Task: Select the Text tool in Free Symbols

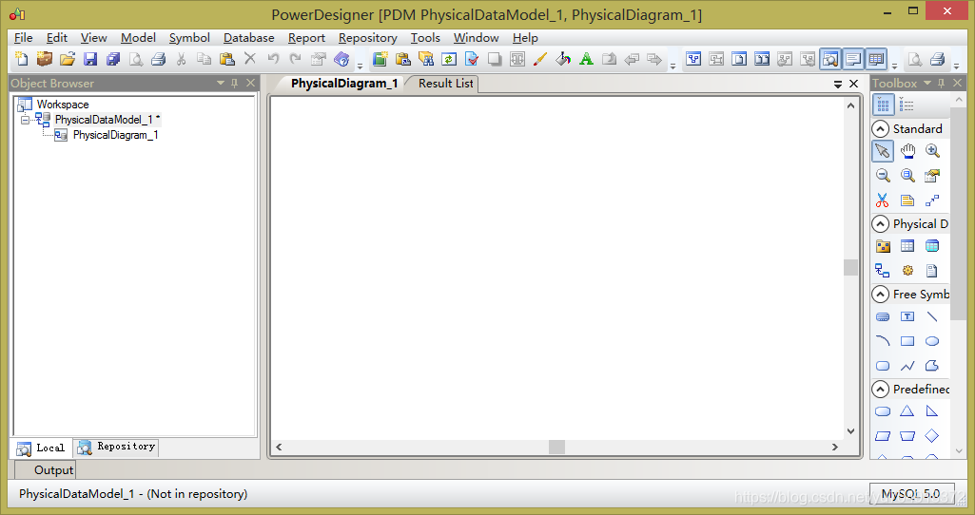Action: pyautogui.click(x=907, y=316)
